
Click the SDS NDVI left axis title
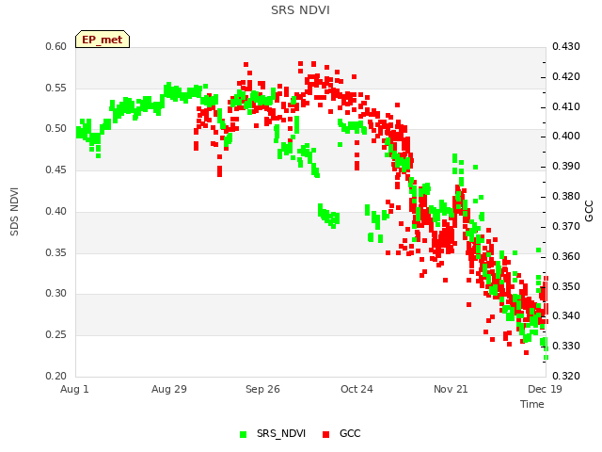14,212
